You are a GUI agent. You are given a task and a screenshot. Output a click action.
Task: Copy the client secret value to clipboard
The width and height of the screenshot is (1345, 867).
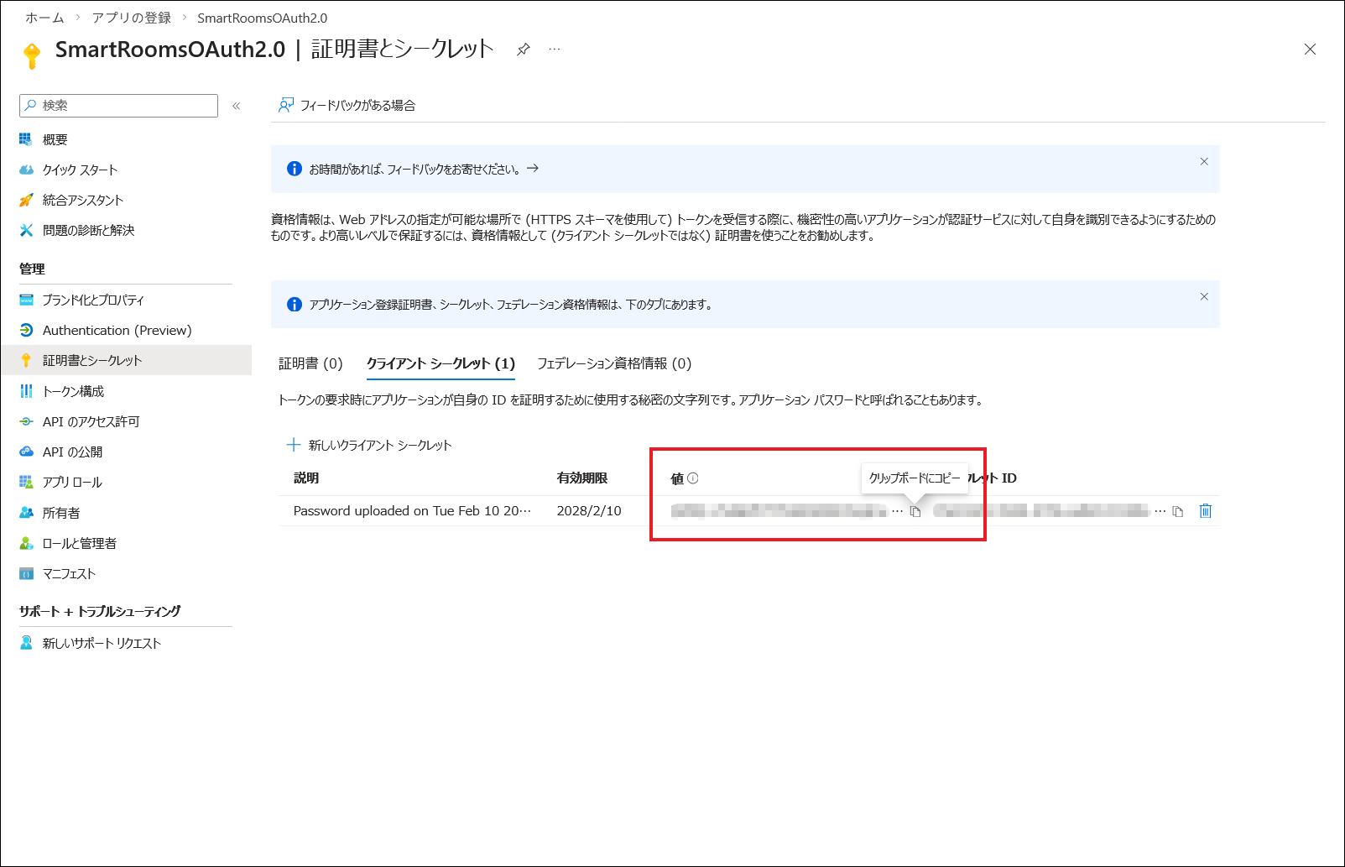coord(915,511)
